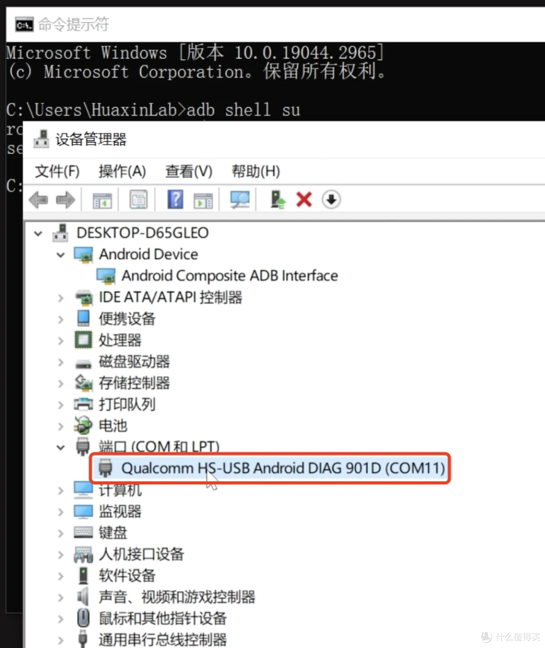The image size is (545, 648).
Task: Click the 通用串行总线控制器 USB icon
Action: 83,639
